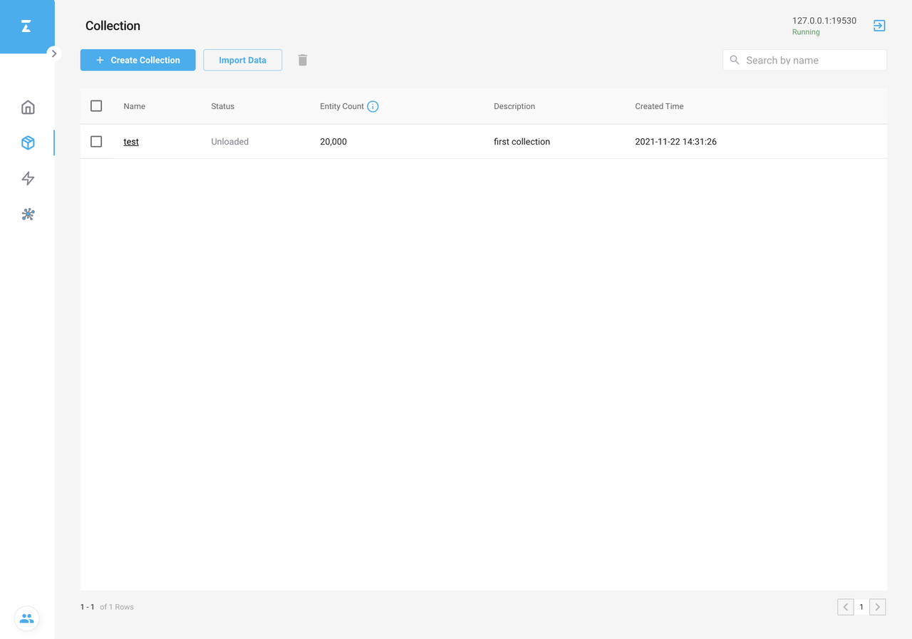This screenshot has height=639, width=912.
Task: Select the Collection cube icon in sidebar
Action: 28,142
